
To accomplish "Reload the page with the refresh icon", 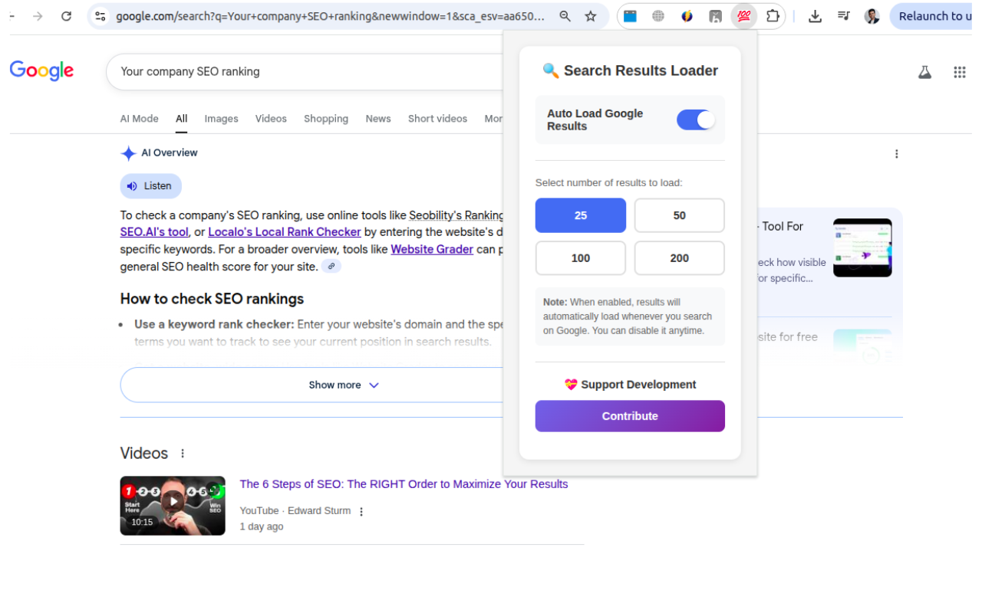I will click(66, 16).
